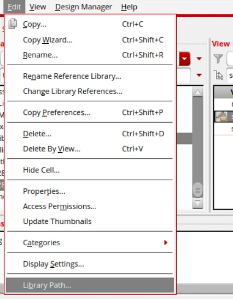Click the View panel filter input field
Viewport: 233px width, 299px height.
tap(230, 59)
